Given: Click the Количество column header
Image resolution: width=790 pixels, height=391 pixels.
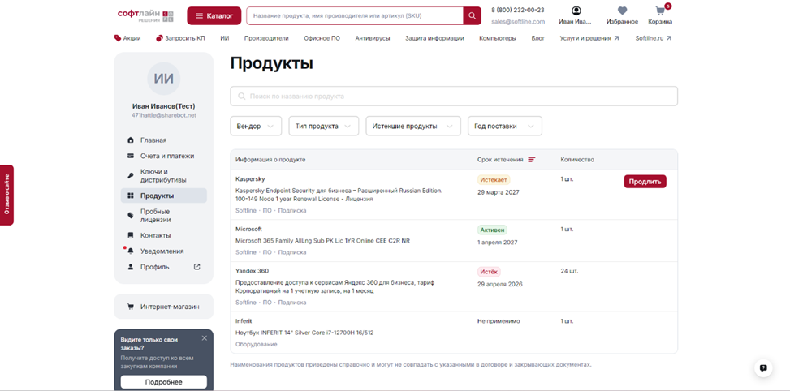Looking at the screenshot, I should (x=577, y=160).
